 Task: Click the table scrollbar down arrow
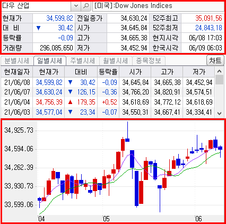click(219, 114)
